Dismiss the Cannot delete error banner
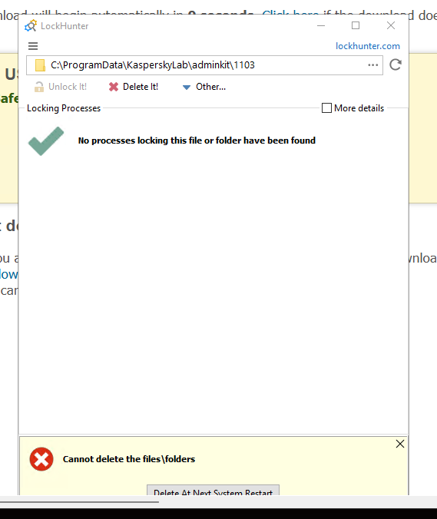This screenshot has width=437, height=519. [400, 444]
